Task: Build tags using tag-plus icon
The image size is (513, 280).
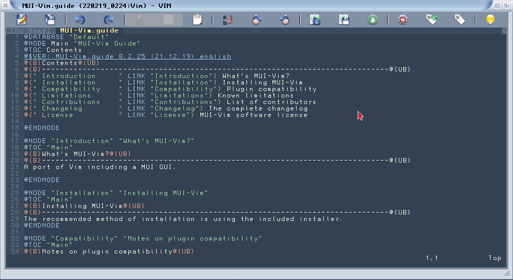Action: [431, 20]
